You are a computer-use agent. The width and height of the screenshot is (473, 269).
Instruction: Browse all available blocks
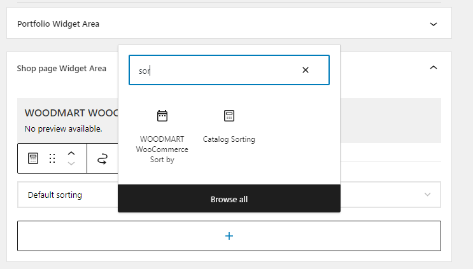229,199
